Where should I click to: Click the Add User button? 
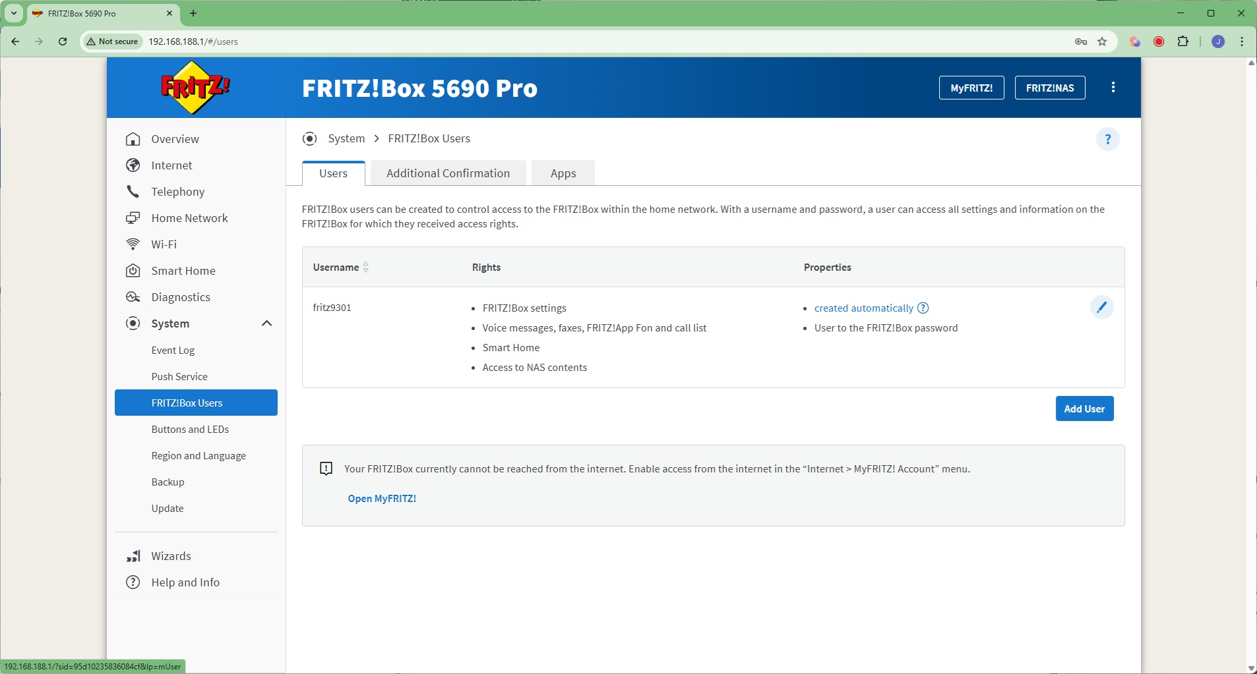(x=1084, y=408)
